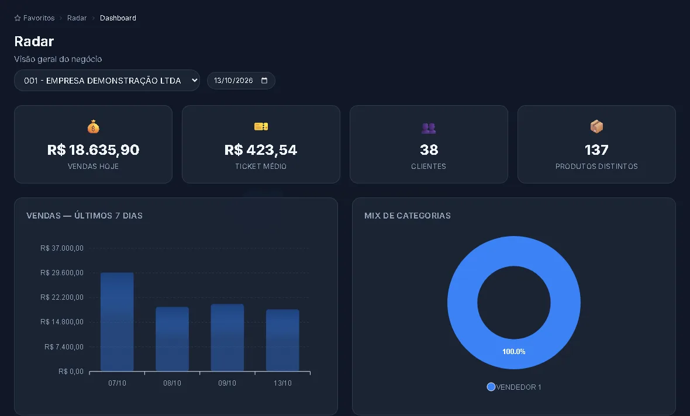
Task: Click the 38 clients count
Action: click(x=429, y=150)
